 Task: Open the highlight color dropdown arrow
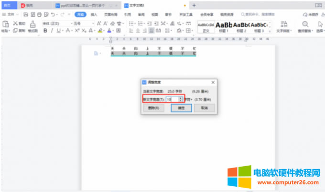(104, 31)
